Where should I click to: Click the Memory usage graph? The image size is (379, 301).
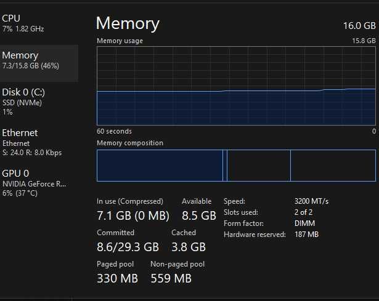tap(236, 85)
